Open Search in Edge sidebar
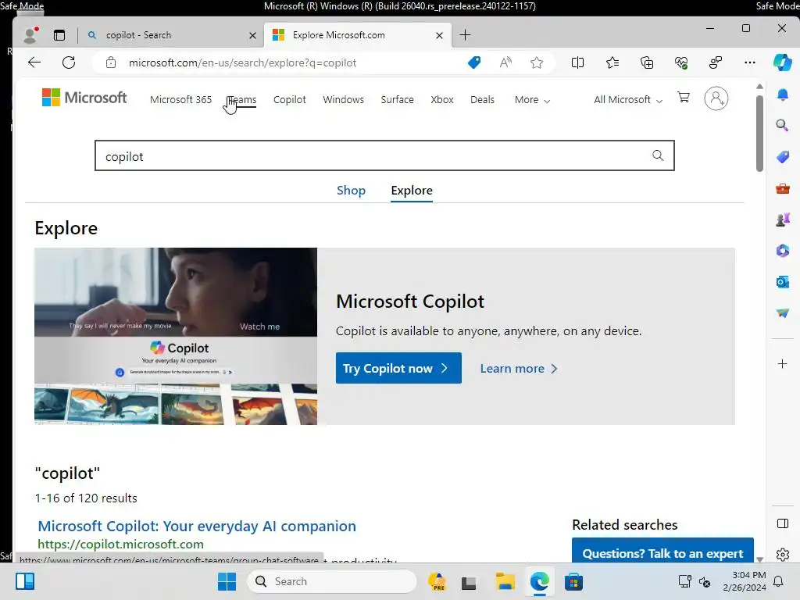Viewport: 800px width, 600px height. tap(782, 125)
